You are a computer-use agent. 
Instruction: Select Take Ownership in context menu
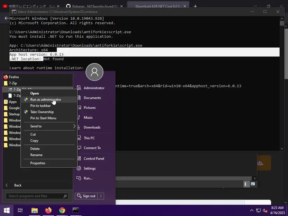(49, 112)
